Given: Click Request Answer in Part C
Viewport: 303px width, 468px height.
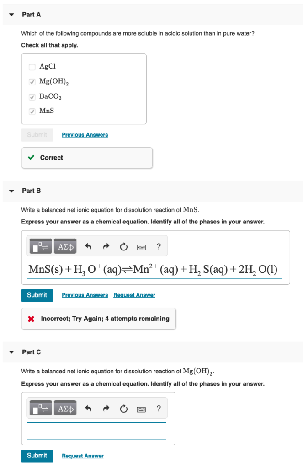Looking at the screenshot, I should click(x=82, y=456).
